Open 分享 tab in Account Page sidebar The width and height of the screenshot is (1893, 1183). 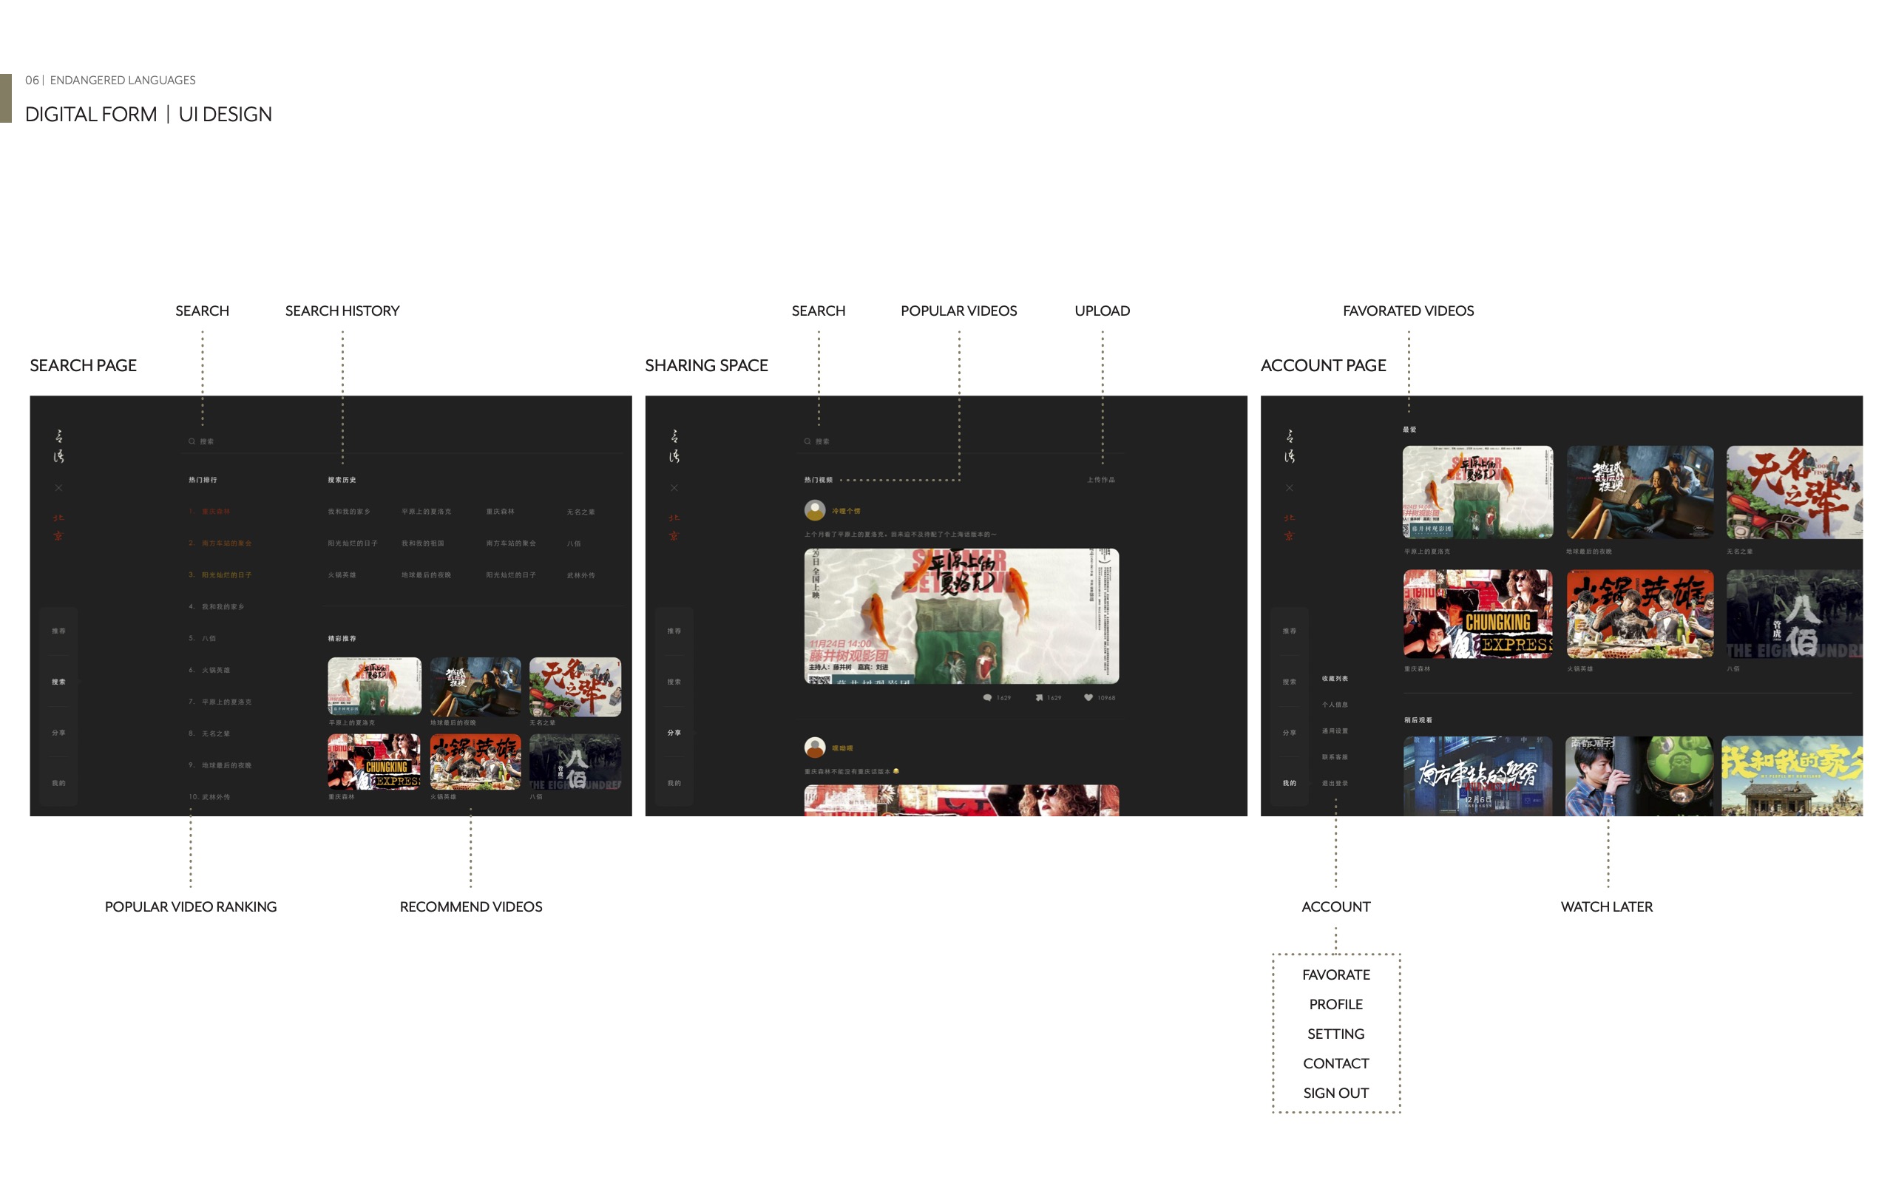1289,732
